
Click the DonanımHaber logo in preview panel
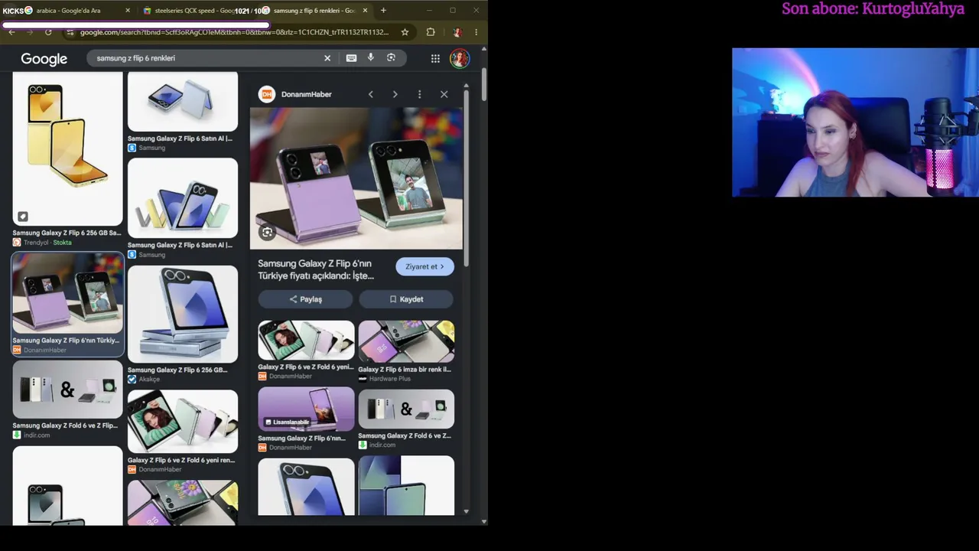(x=266, y=94)
